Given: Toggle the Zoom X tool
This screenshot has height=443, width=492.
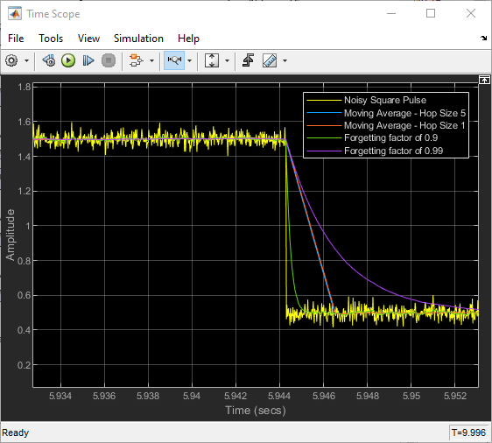Looking at the screenshot, I should pos(174,60).
